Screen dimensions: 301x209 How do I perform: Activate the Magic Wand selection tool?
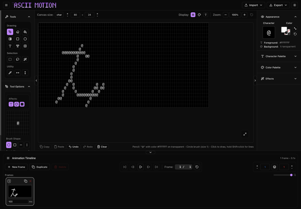(x=25, y=59)
